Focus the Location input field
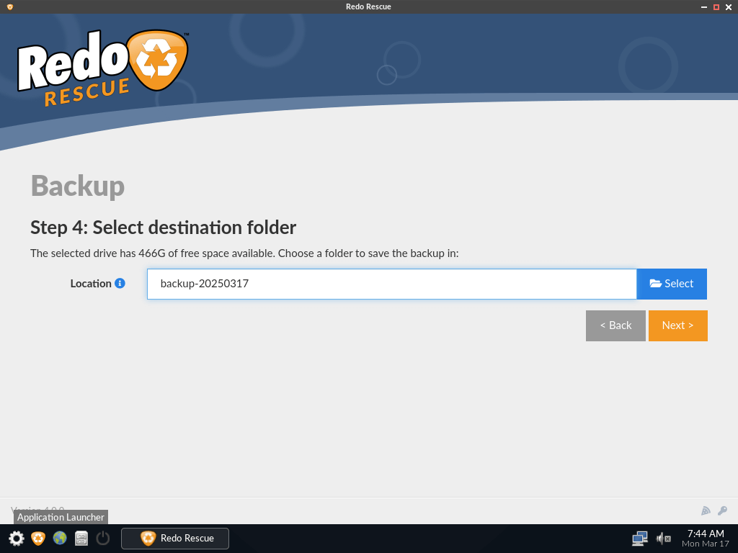The height and width of the screenshot is (553, 738). pyautogui.click(x=391, y=284)
